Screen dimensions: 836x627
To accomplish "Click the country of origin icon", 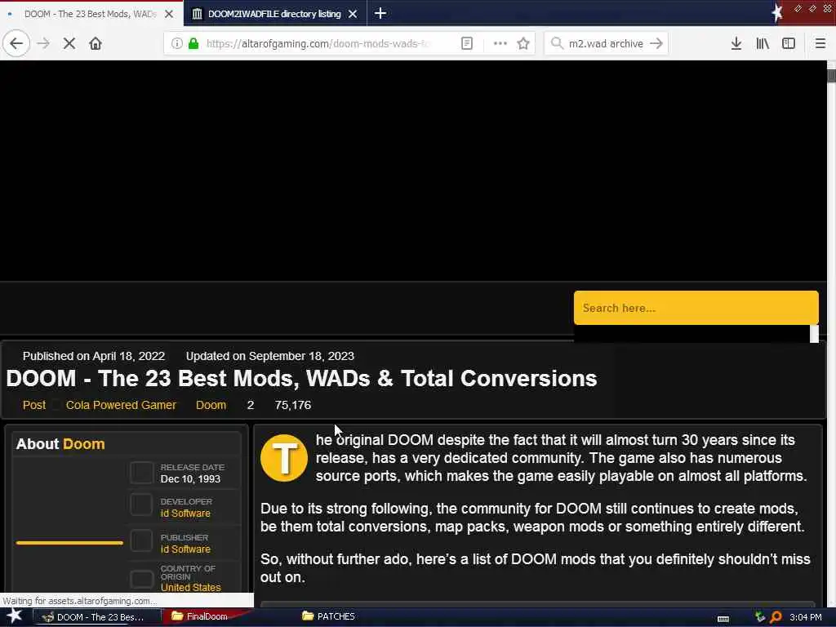I will click(142, 579).
